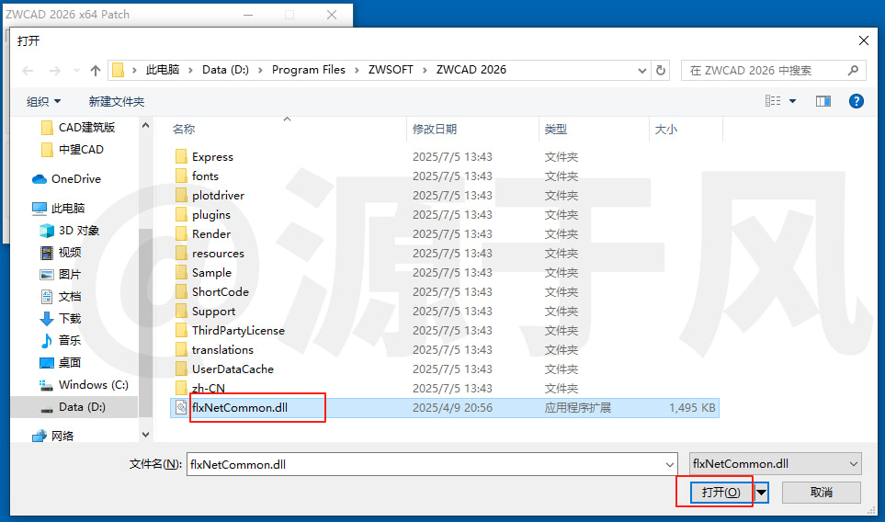Open 文档 folder in sidebar
This screenshot has width=885, height=522.
coord(61,296)
